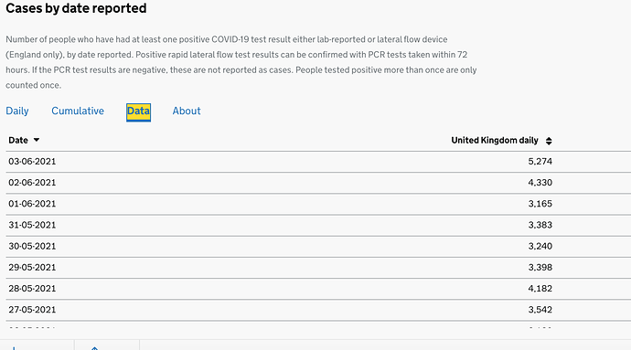
Task: Open the About tab
Action: pos(187,111)
